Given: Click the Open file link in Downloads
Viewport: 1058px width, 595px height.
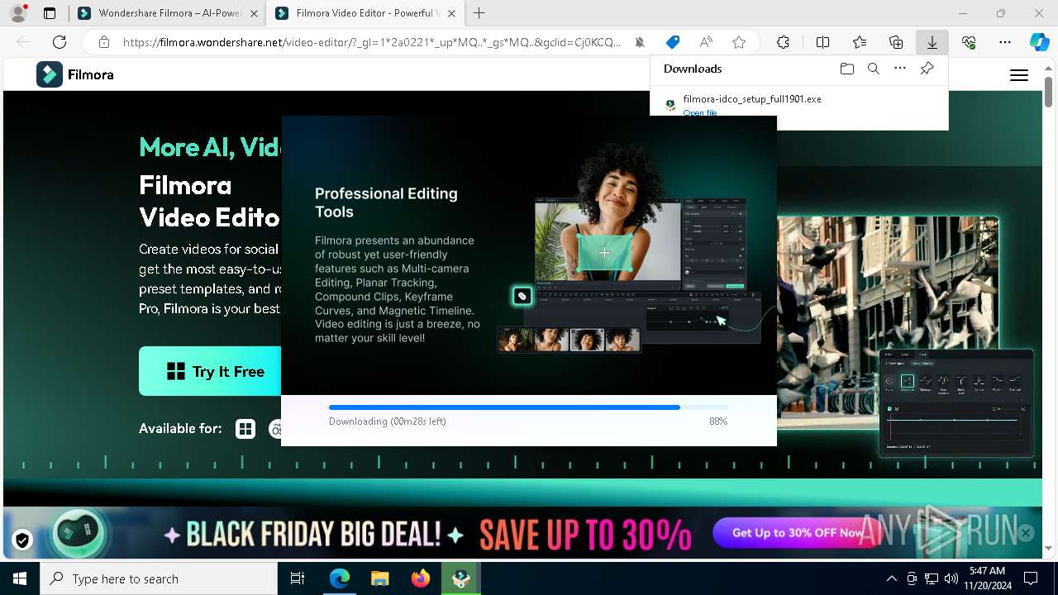Looking at the screenshot, I should click(x=700, y=112).
